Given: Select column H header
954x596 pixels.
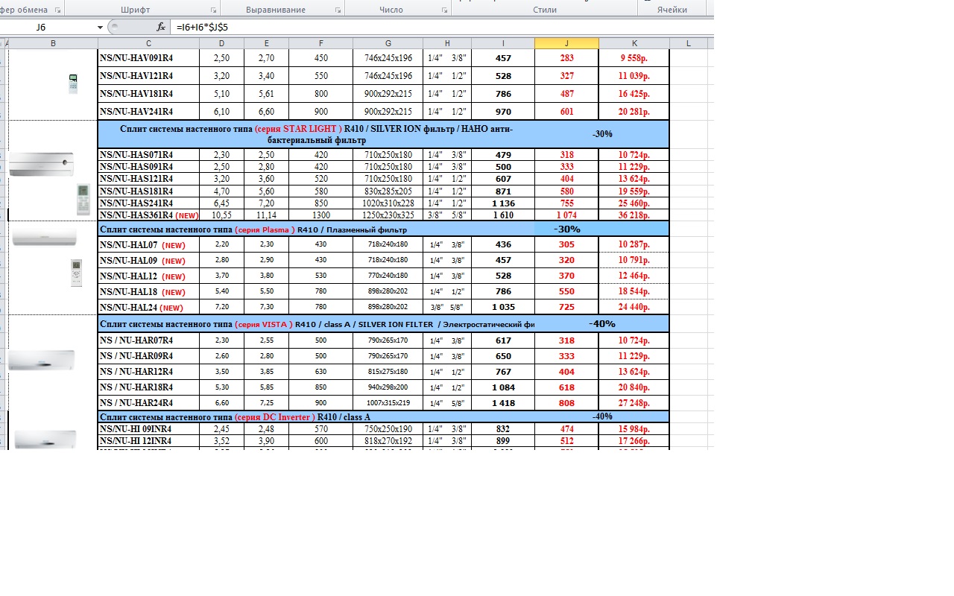Looking at the screenshot, I should (447, 43).
